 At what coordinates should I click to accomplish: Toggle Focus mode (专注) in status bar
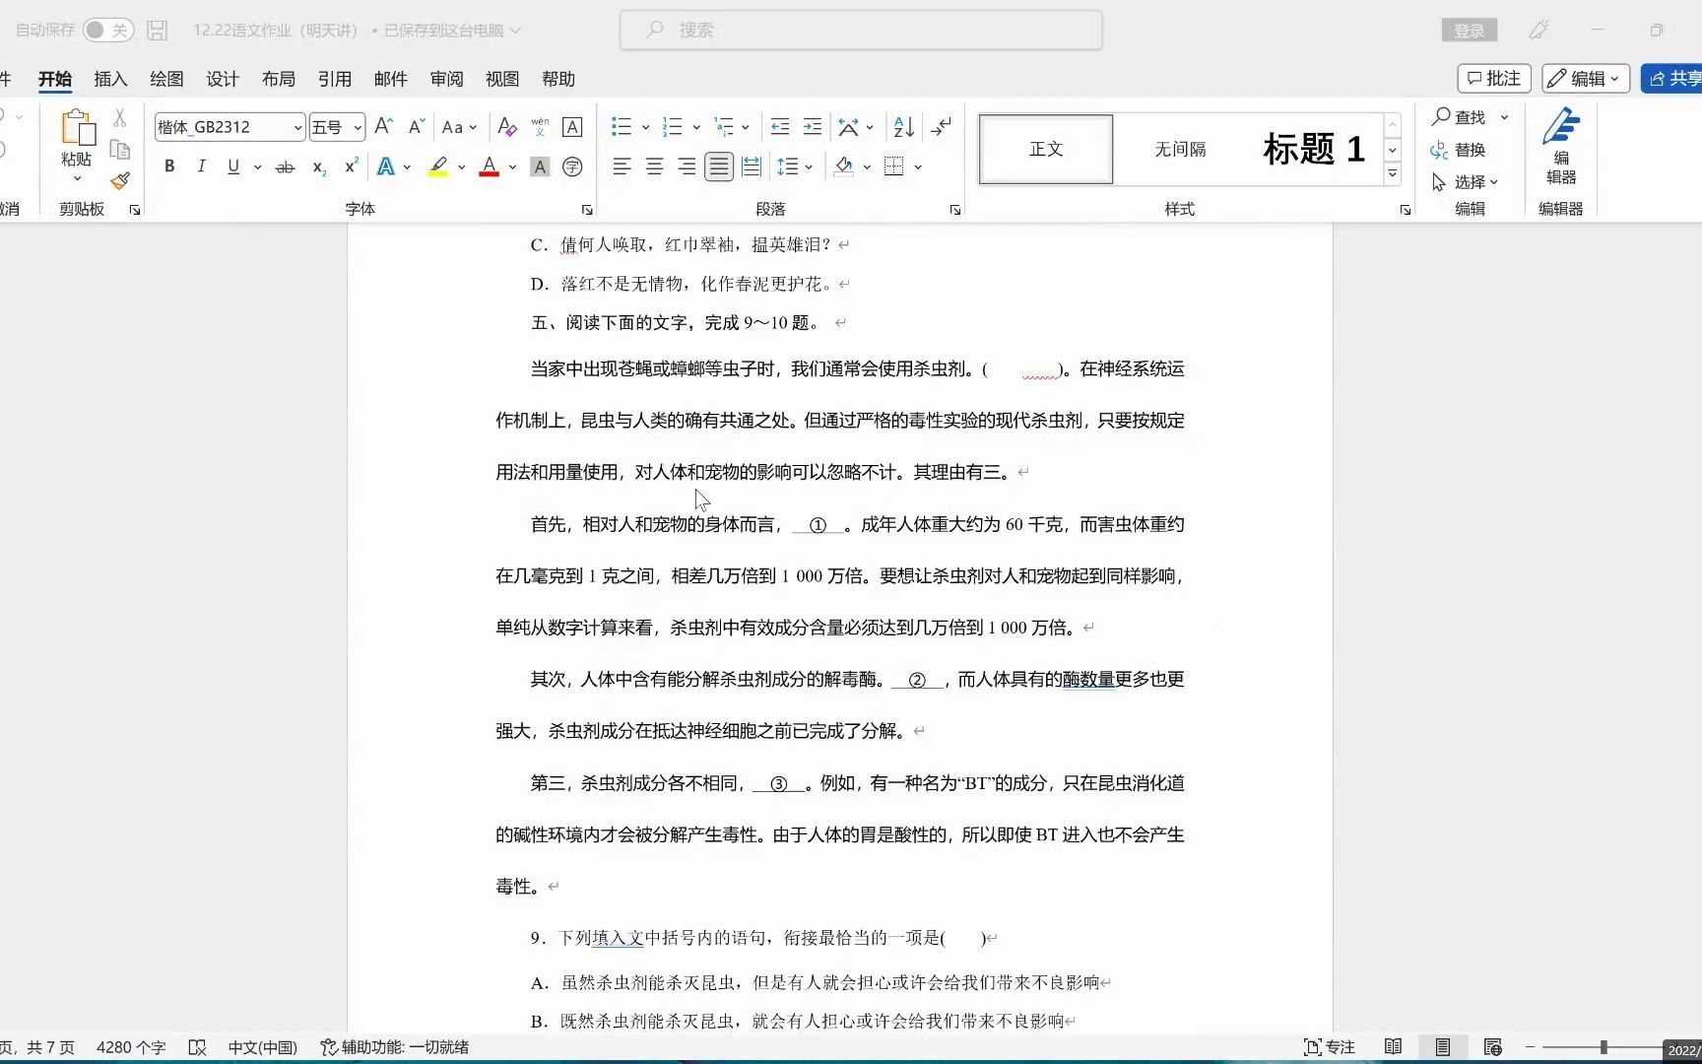coord(1330,1047)
